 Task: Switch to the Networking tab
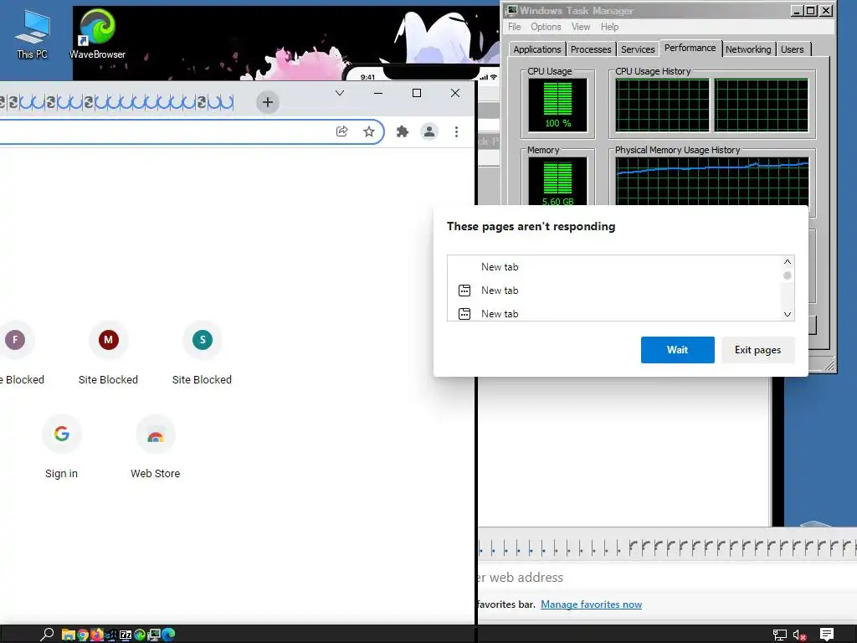(748, 49)
